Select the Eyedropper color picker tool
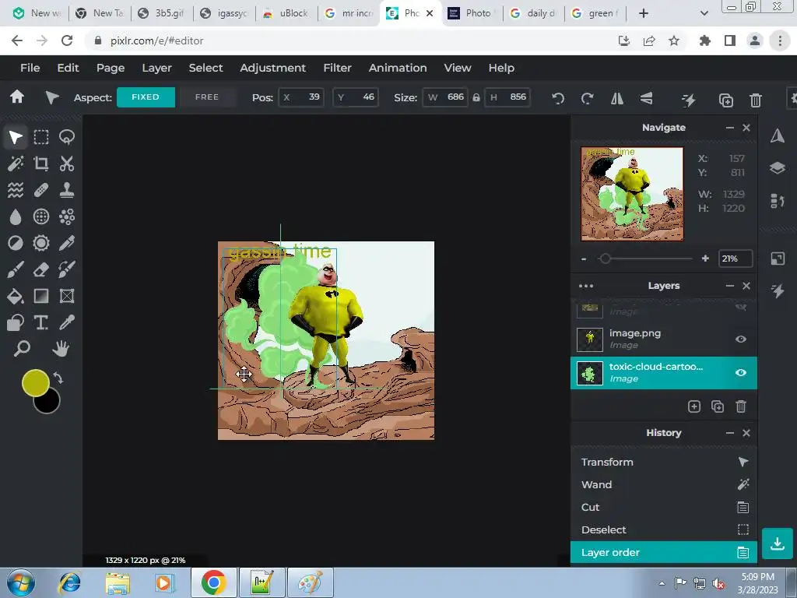 pos(67,322)
